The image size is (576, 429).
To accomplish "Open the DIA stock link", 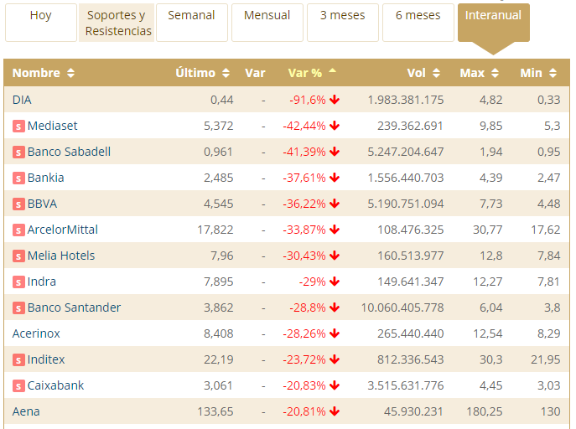I will pos(22,100).
